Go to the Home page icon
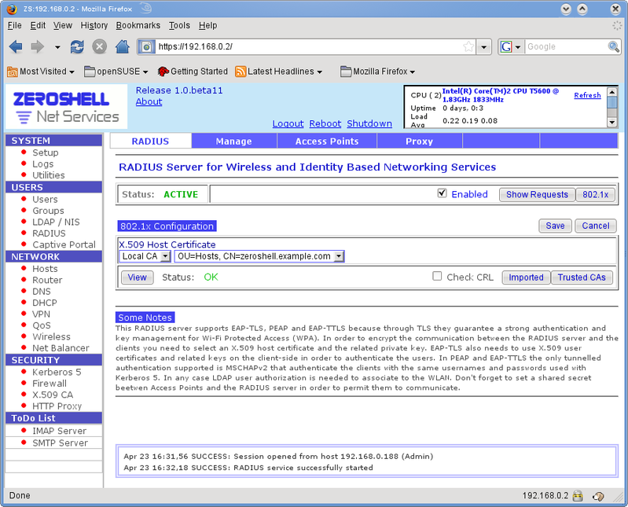The width and height of the screenshot is (628, 507). click(x=123, y=47)
